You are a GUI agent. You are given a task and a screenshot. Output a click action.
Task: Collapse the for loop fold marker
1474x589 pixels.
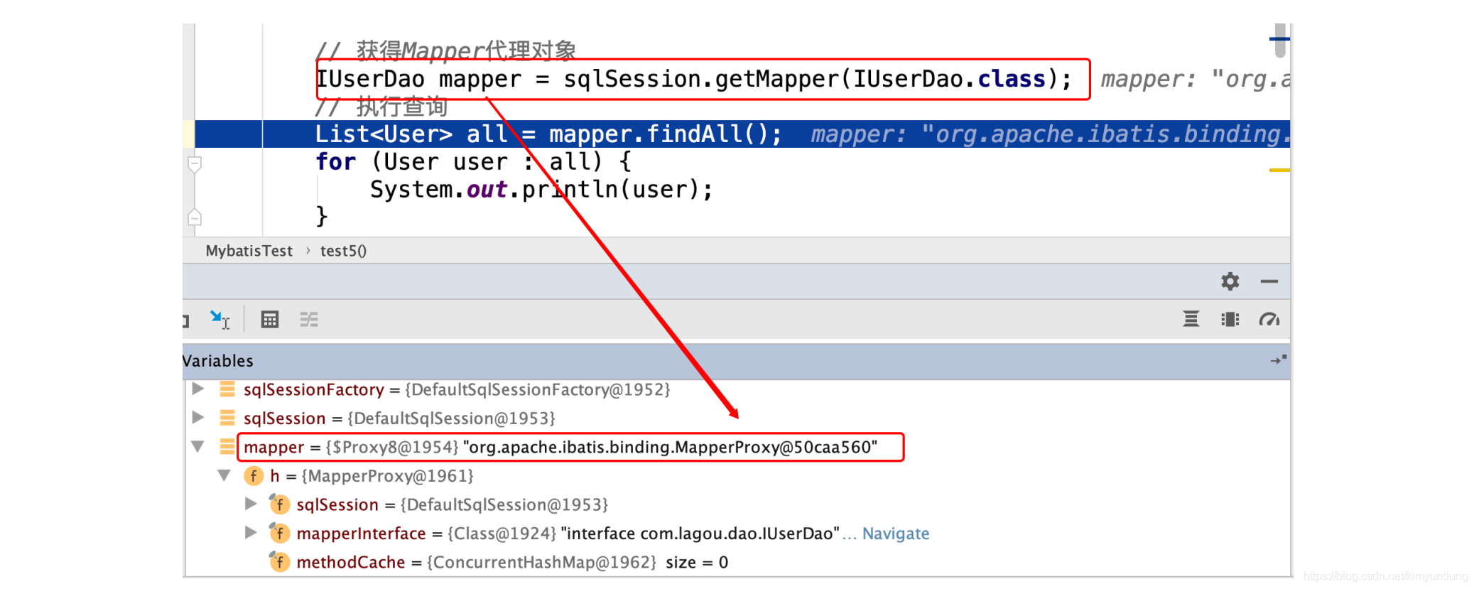(x=195, y=164)
